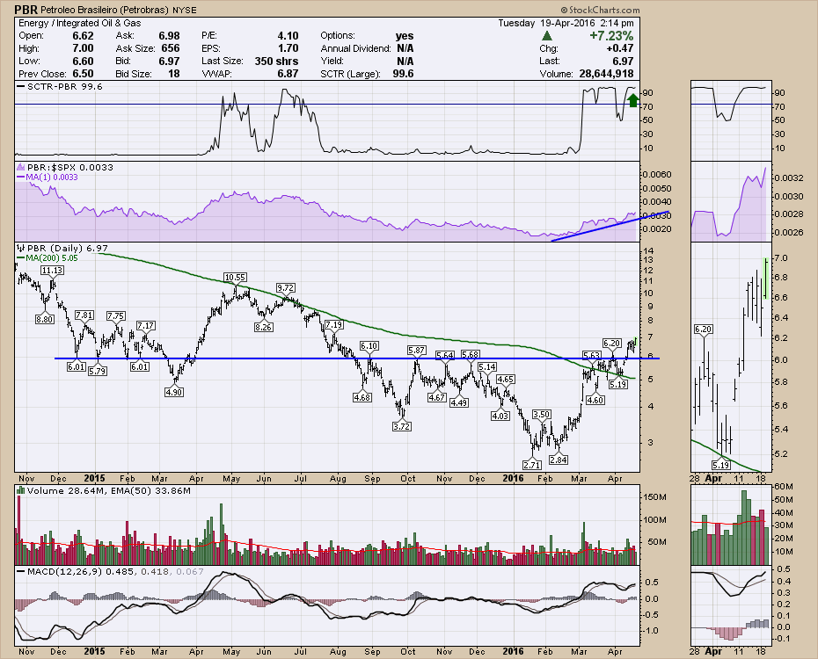Click the 6.20 label in zoom panel
Viewport: 818px width, 659px height.
(703, 329)
